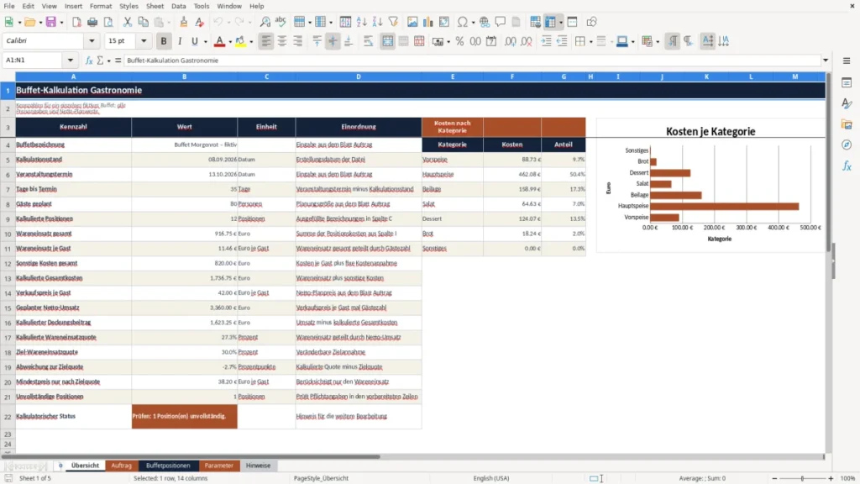Open the font color dropdown arrow

click(230, 41)
